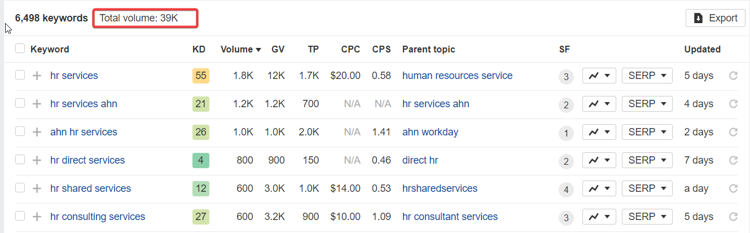This screenshot has height=233, width=750.
Task: Click refresh icon for hr consulting services
Action: 733,217
